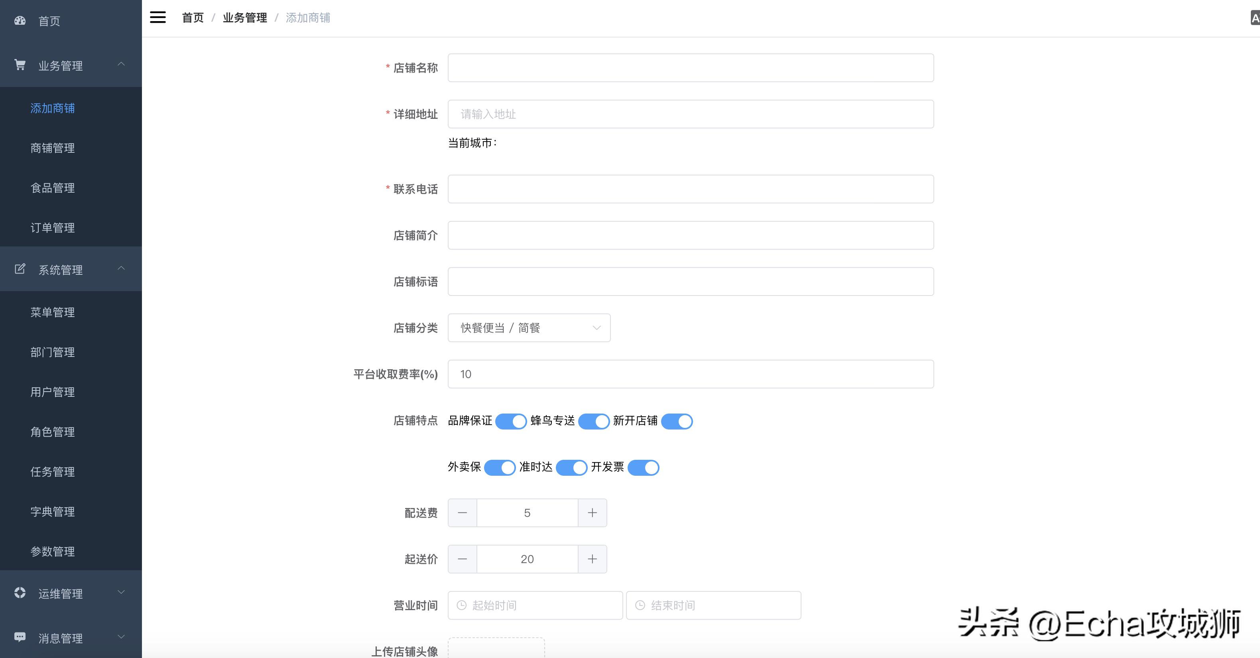The height and width of the screenshot is (658, 1260).
Task: Open the 店铺分类 dropdown
Action: (529, 328)
